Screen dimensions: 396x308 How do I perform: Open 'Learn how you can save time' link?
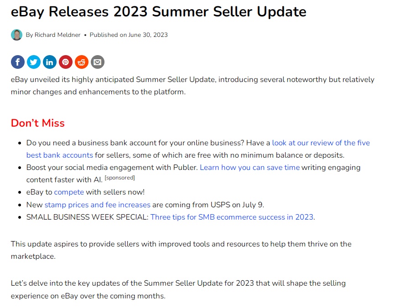(x=250, y=168)
